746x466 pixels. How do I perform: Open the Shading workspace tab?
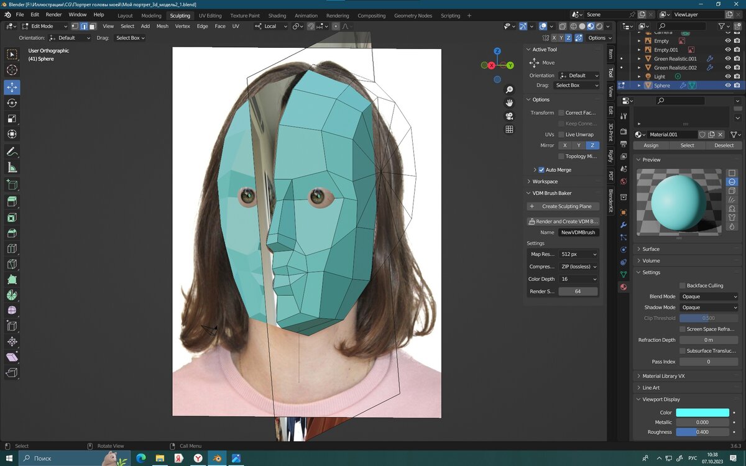[277, 16]
